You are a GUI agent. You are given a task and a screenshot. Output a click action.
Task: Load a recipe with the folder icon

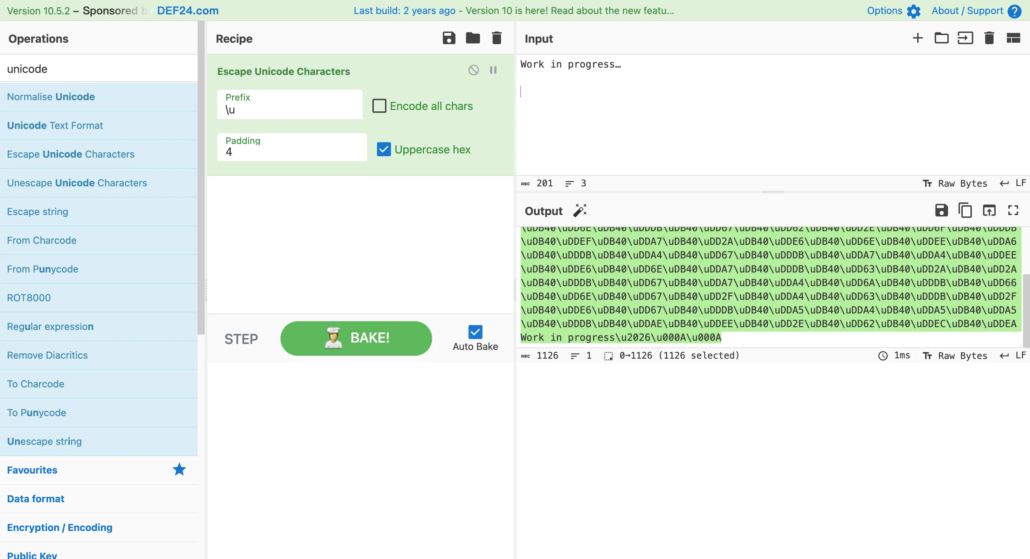pos(473,39)
